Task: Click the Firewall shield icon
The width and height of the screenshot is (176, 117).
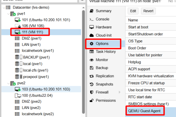Action: (x=91, y=92)
